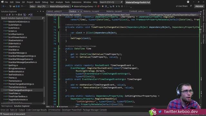The height and width of the screenshot is (116, 206).
Task: Click the Preview Selected Items icon in Solution Explorer
Action: (x=31, y=15)
